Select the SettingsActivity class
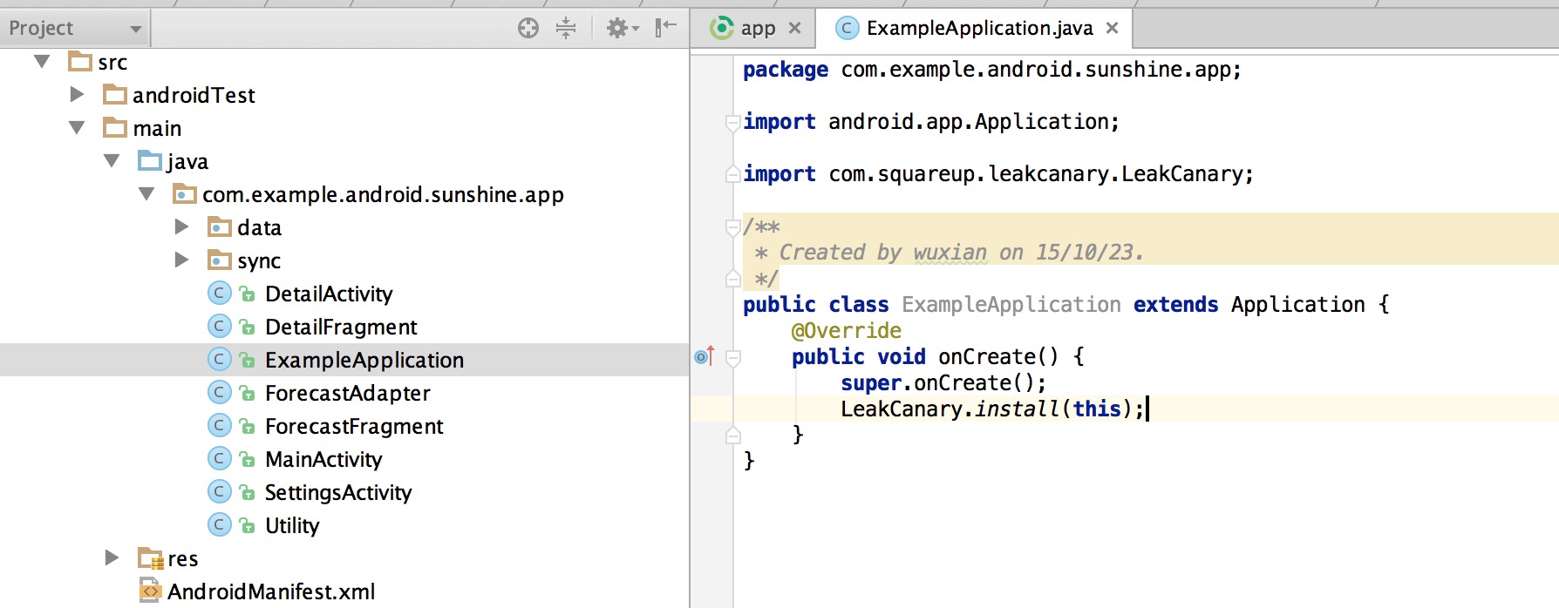The width and height of the screenshot is (1559, 608). (337, 492)
